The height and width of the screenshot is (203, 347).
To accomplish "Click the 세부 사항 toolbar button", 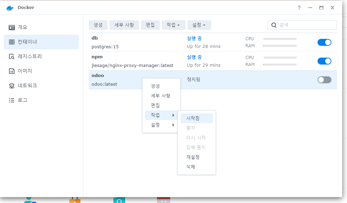I will click(124, 25).
